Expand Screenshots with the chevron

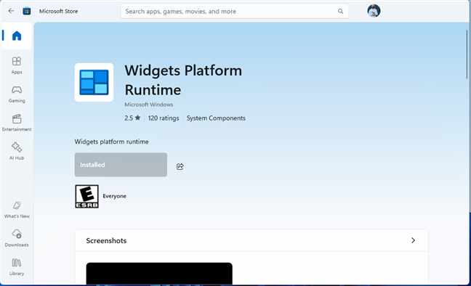(x=413, y=240)
